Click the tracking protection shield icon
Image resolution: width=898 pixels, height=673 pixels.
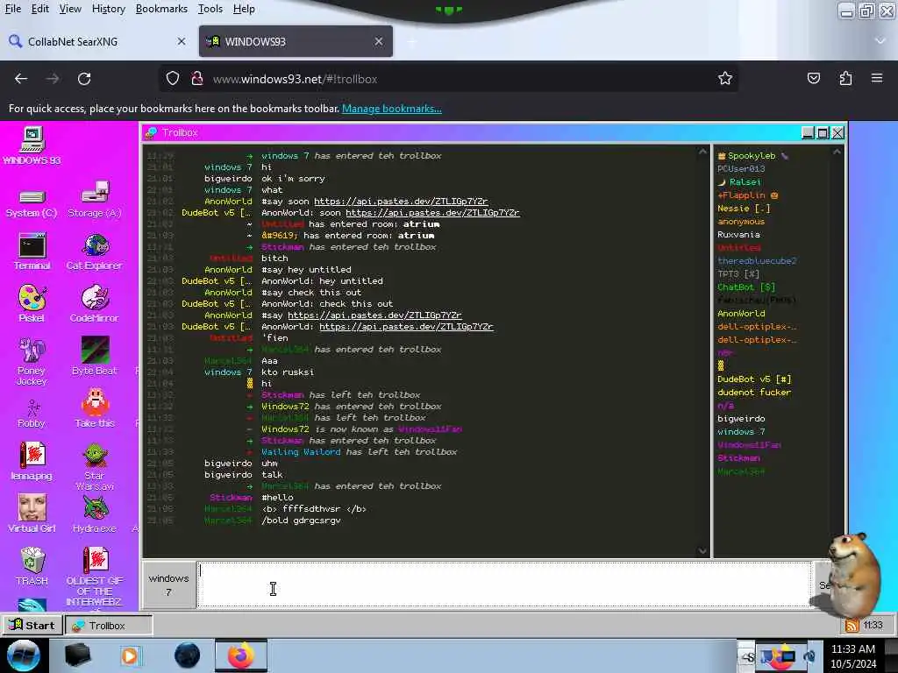(173, 78)
